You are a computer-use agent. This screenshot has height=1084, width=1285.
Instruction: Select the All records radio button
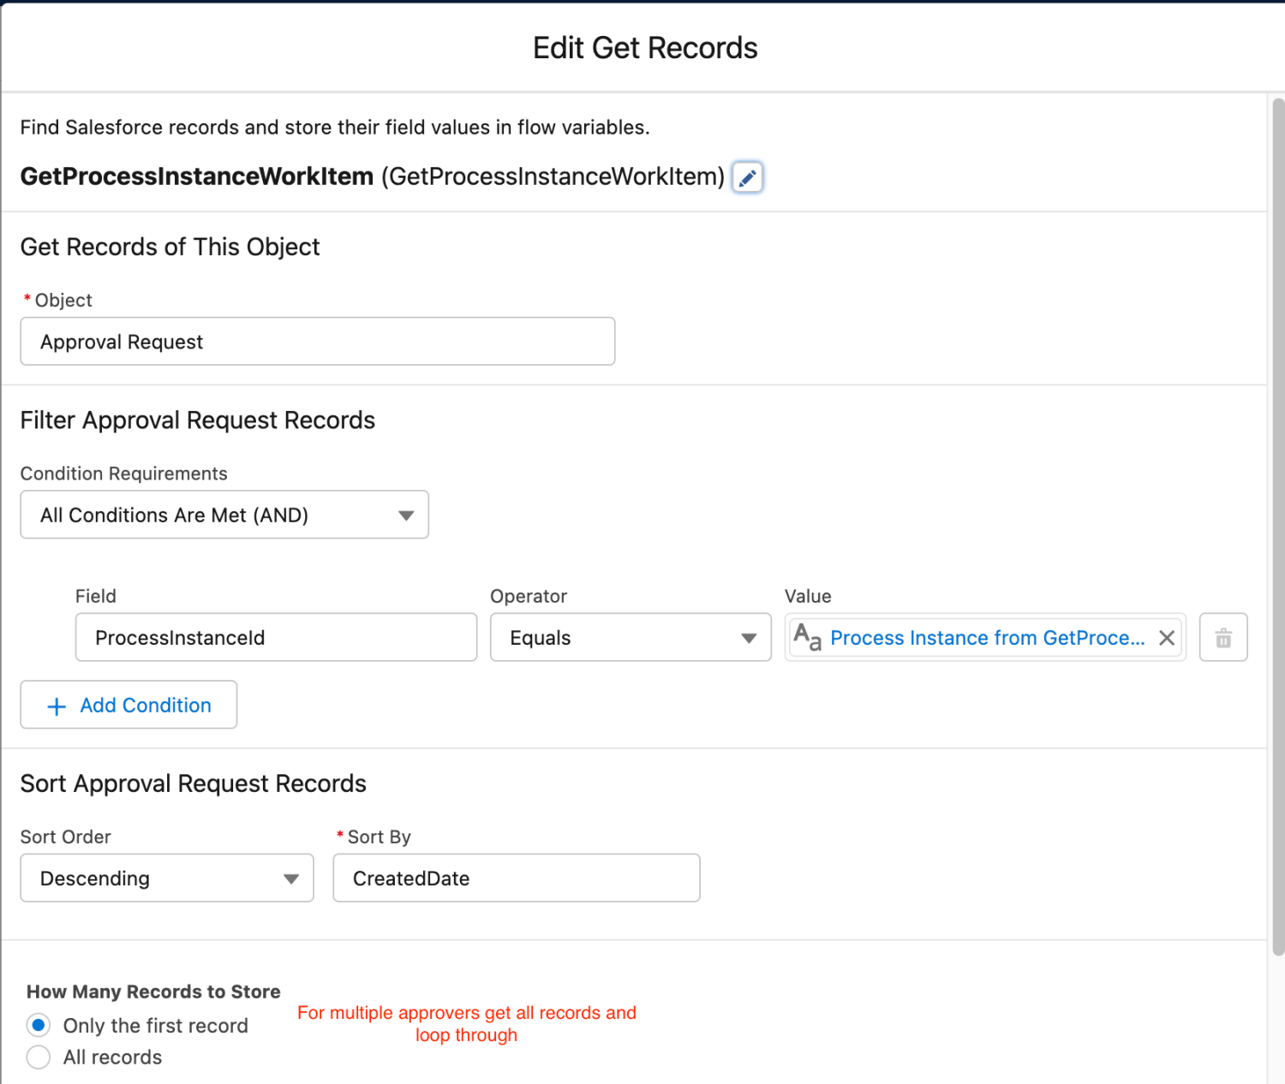pyautogui.click(x=39, y=1057)
